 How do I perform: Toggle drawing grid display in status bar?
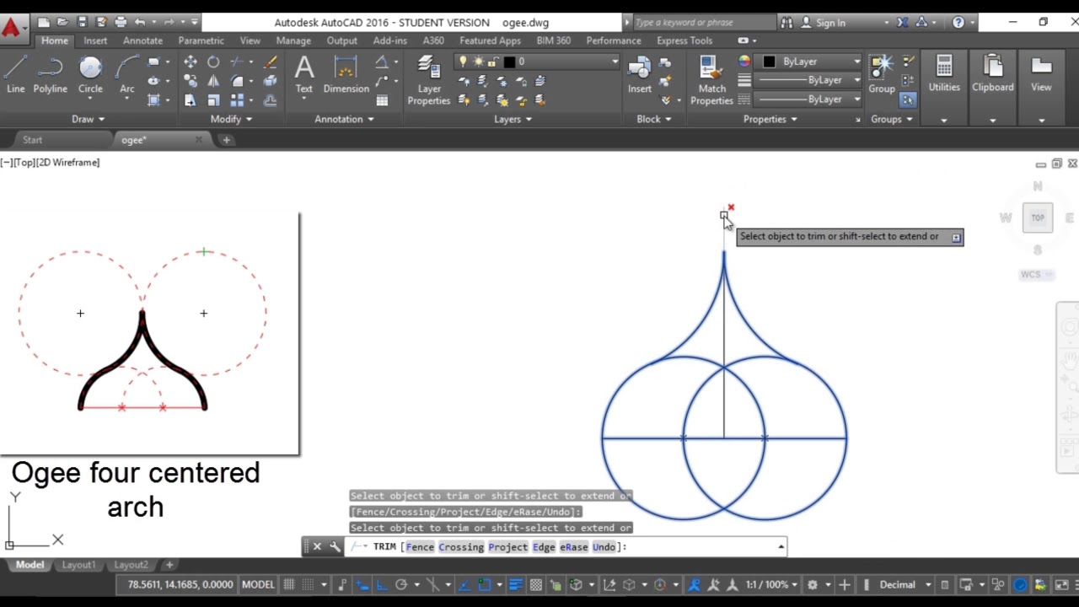coord(288,584)
